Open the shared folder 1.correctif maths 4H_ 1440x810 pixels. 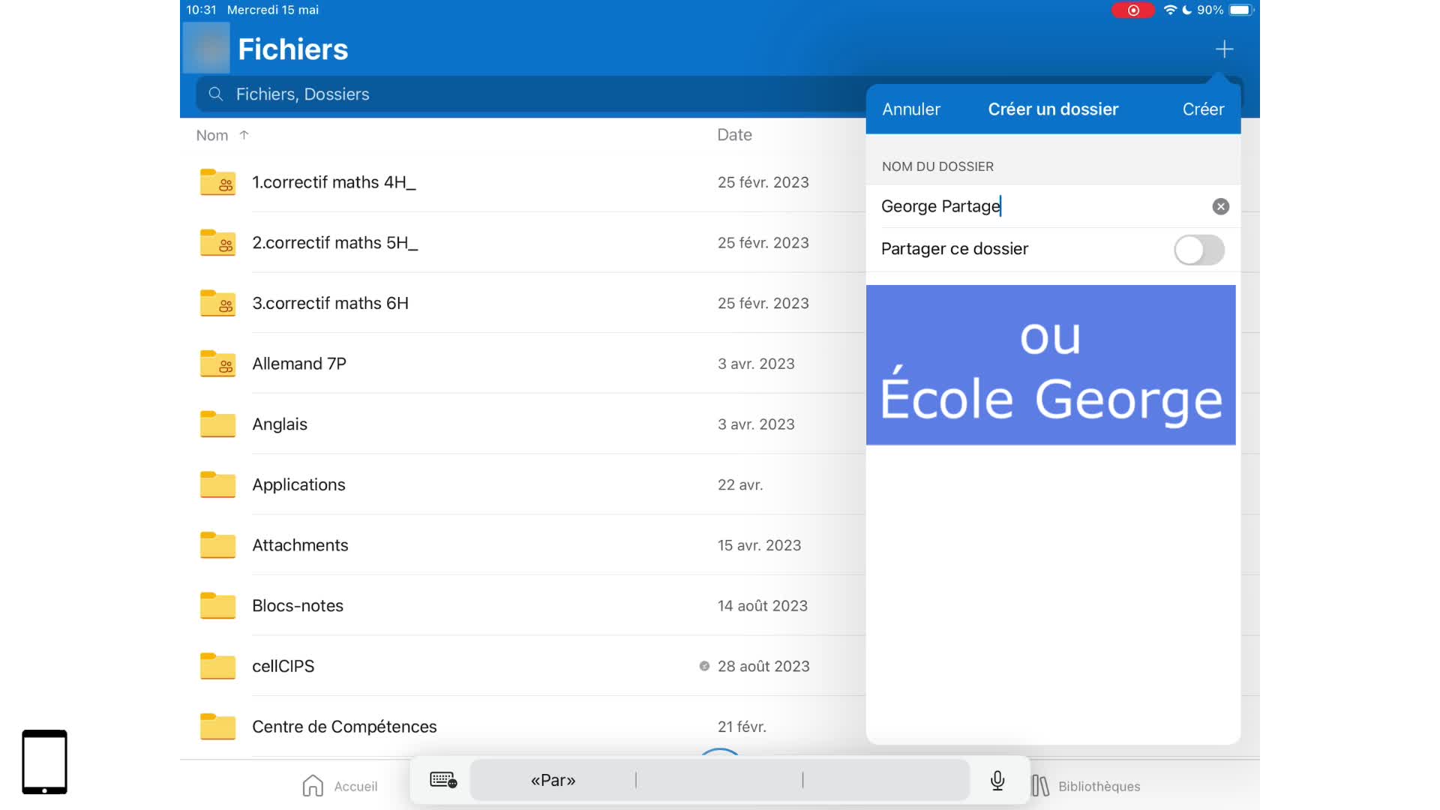click(x=334, y=182)
